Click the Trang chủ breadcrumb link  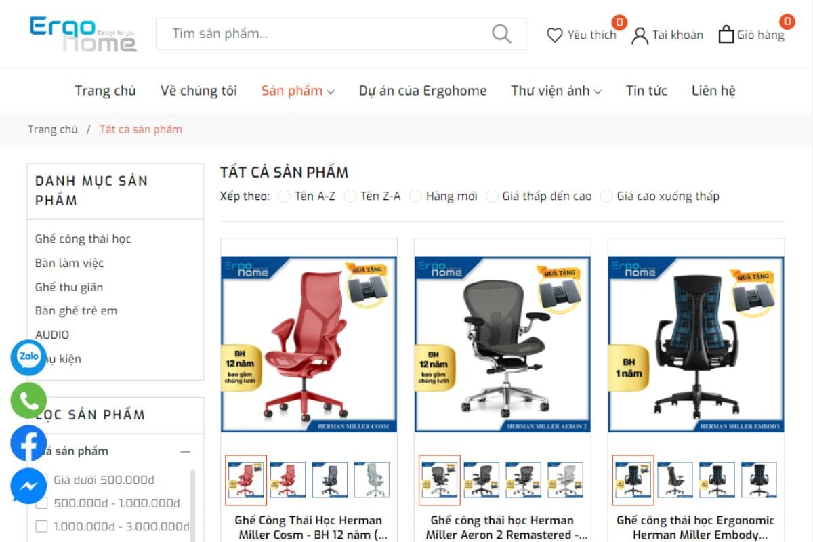point(53,129)
